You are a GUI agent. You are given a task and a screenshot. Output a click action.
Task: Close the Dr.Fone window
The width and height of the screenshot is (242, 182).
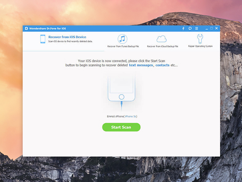(216, 28)
